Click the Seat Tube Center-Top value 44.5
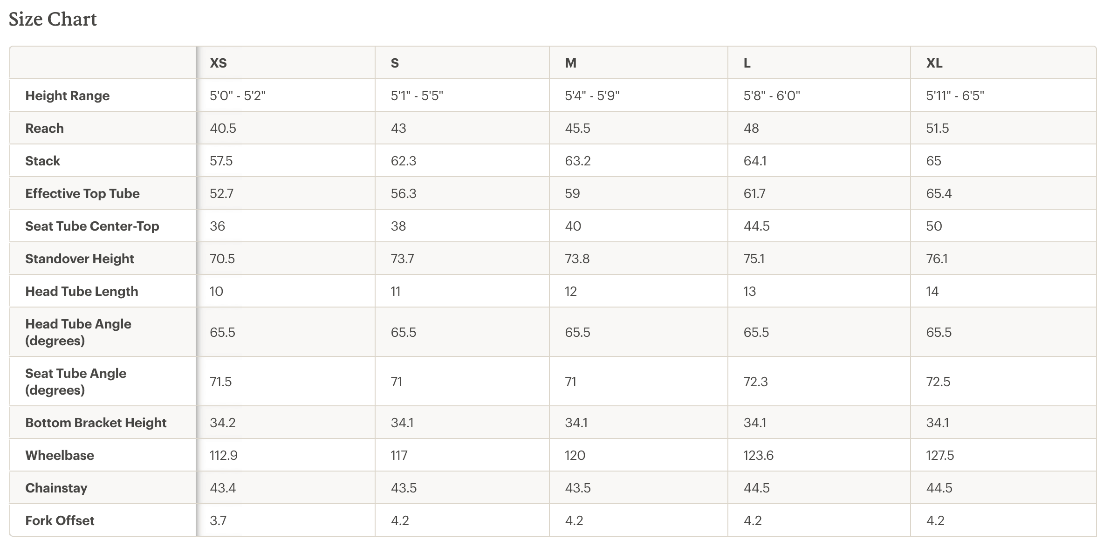Screen dimensions: 1110x547 (x=756, y=226)
